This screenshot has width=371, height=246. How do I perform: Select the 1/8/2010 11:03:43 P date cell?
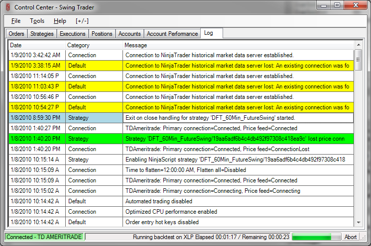point(37,86)
